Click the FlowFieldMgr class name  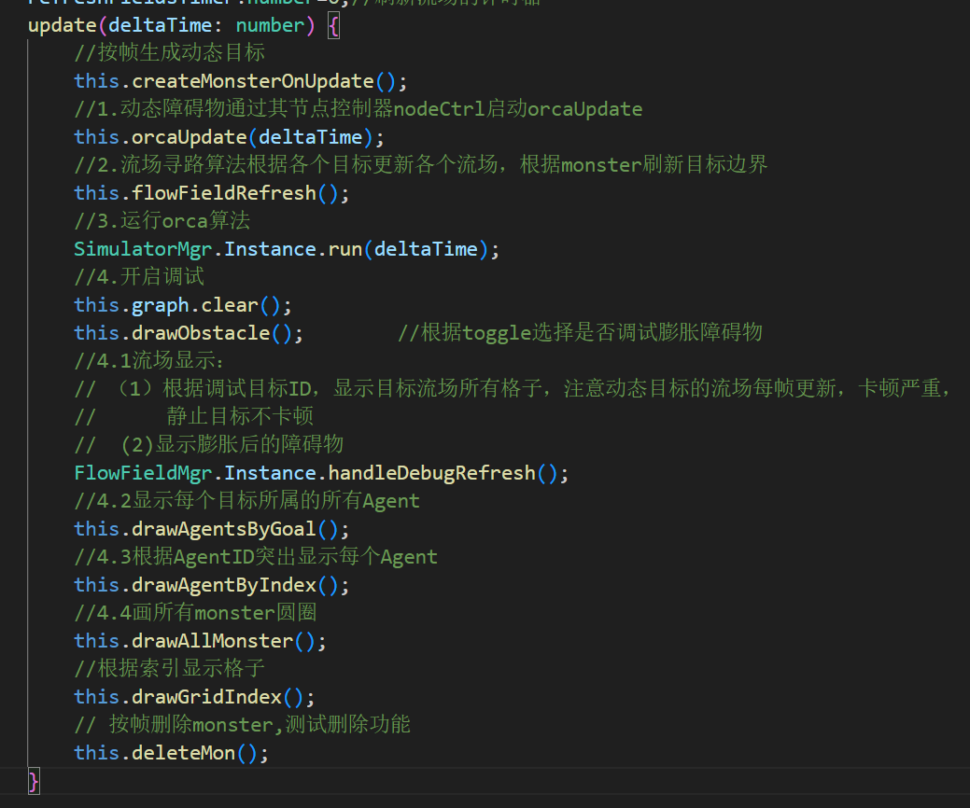click(143, 473)
